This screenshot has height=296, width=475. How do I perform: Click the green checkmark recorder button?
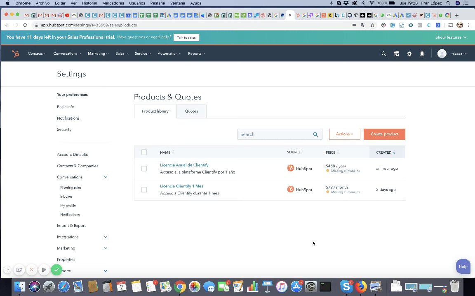pos(56,270)
